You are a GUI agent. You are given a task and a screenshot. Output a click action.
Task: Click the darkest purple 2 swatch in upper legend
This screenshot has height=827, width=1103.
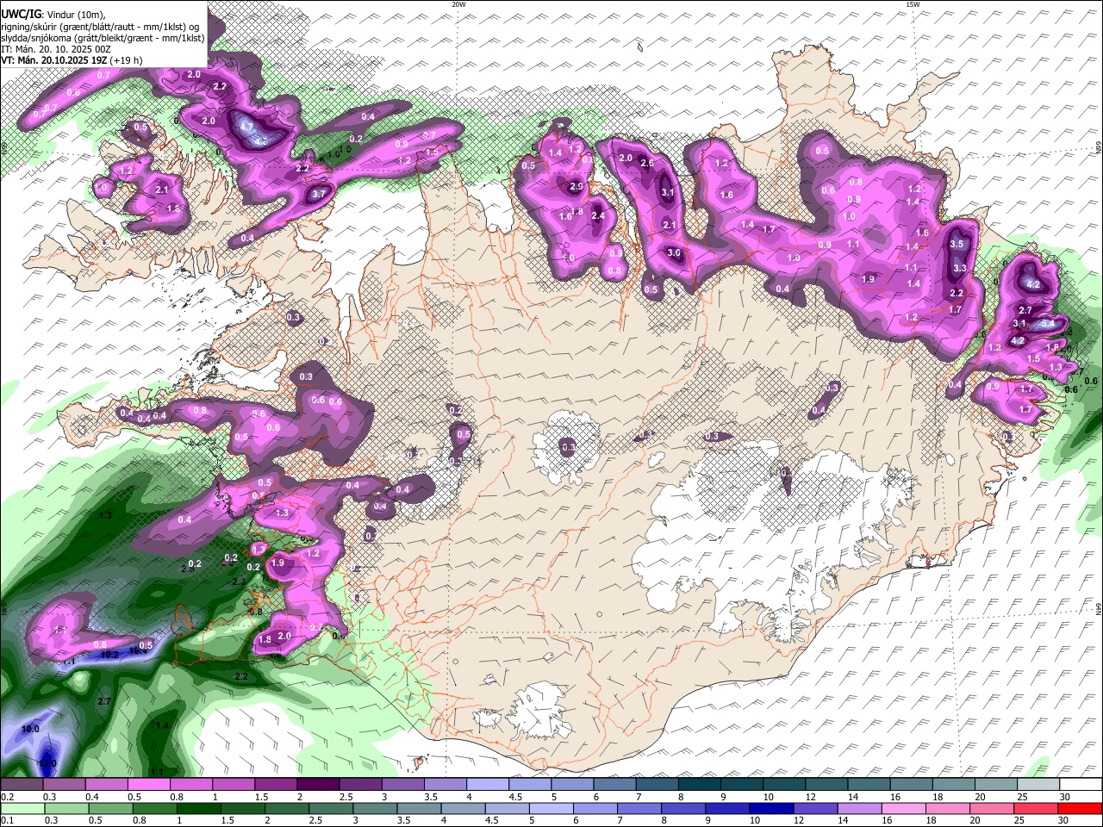(317, 785)
